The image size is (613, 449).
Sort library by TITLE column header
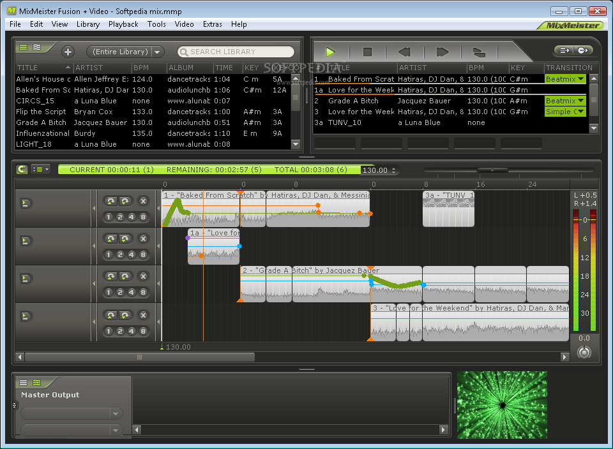pyautogui.click(x=44, y=68)
